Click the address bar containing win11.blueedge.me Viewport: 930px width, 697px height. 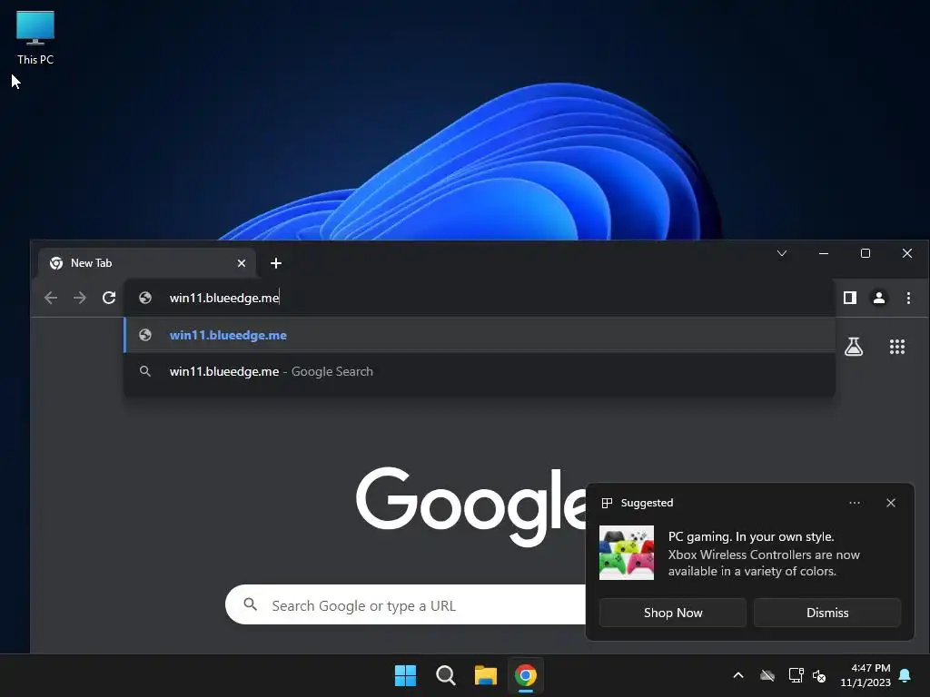pos(479,298)
